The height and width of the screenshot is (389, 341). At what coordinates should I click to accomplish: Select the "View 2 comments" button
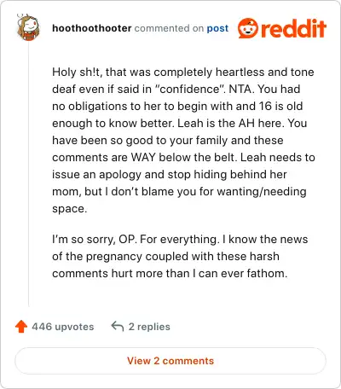tap(170, 361)
